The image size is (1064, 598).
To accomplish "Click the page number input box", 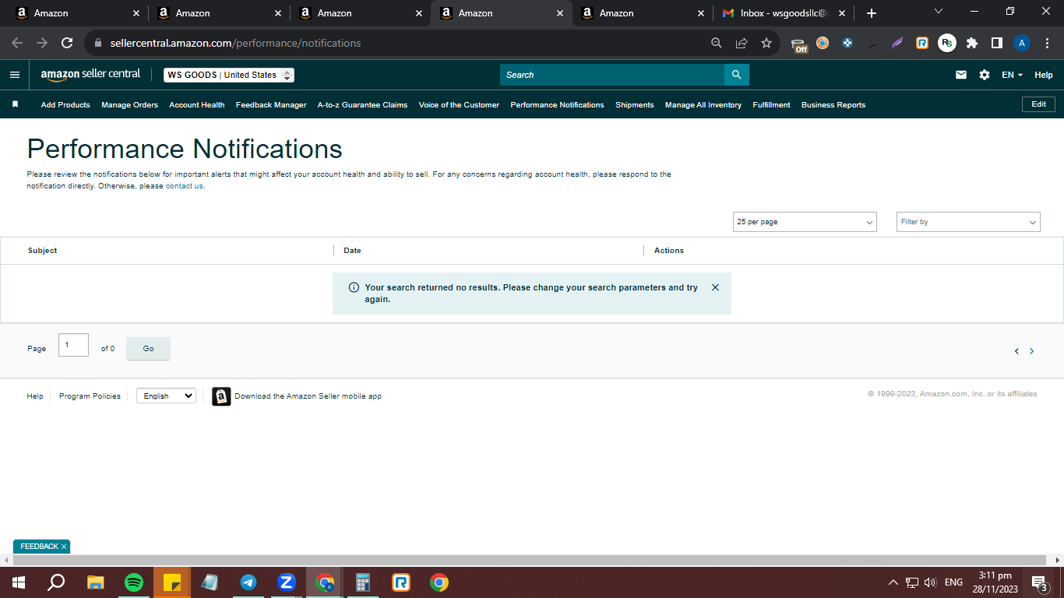I will coord(73,345).
